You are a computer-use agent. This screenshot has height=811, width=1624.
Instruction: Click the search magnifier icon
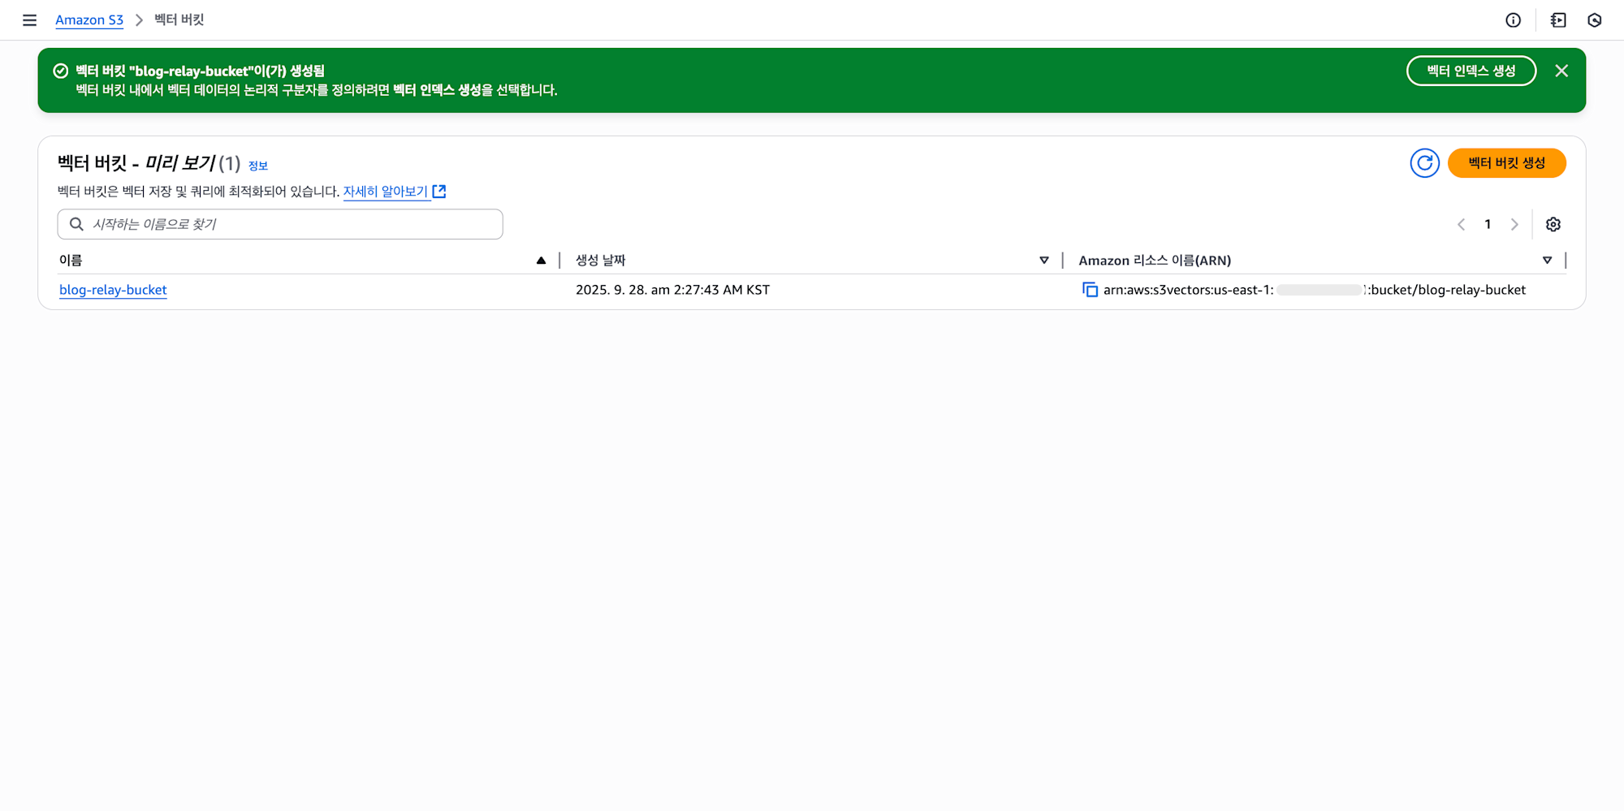point(76,224)
